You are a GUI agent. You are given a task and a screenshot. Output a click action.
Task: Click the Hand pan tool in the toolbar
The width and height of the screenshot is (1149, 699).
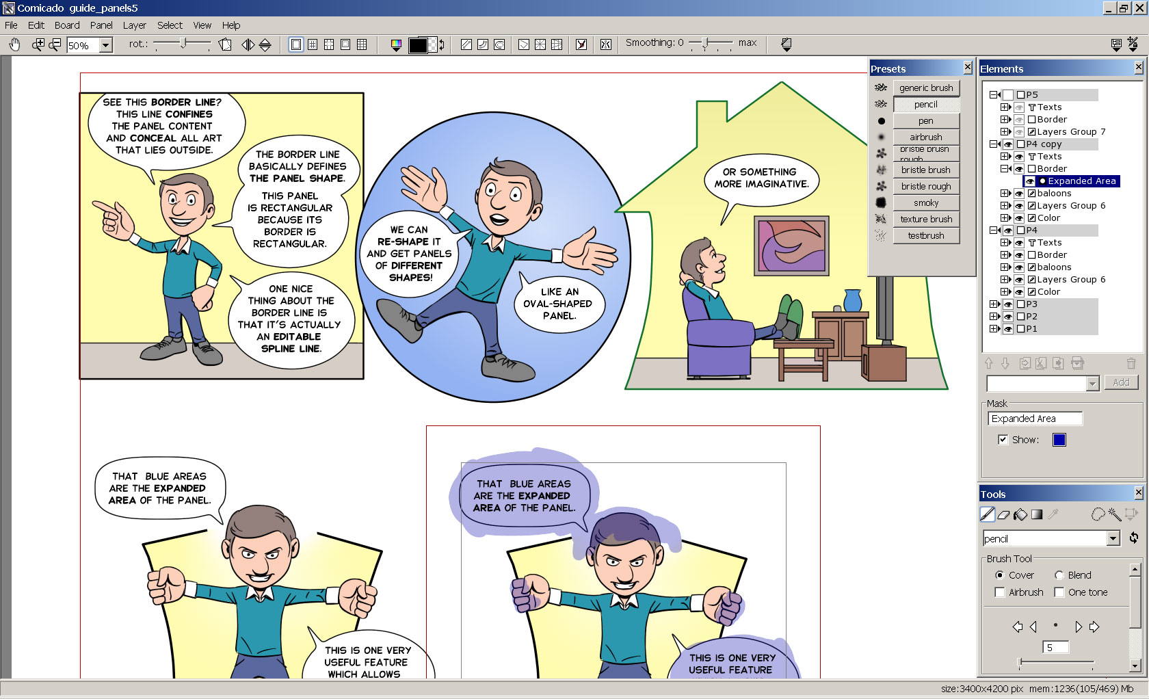coord(14,44)
